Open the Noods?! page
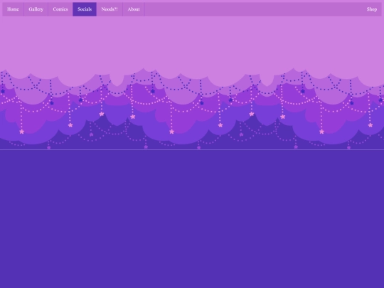The height and width of the screenshot is (288, 384). (110, 9)
